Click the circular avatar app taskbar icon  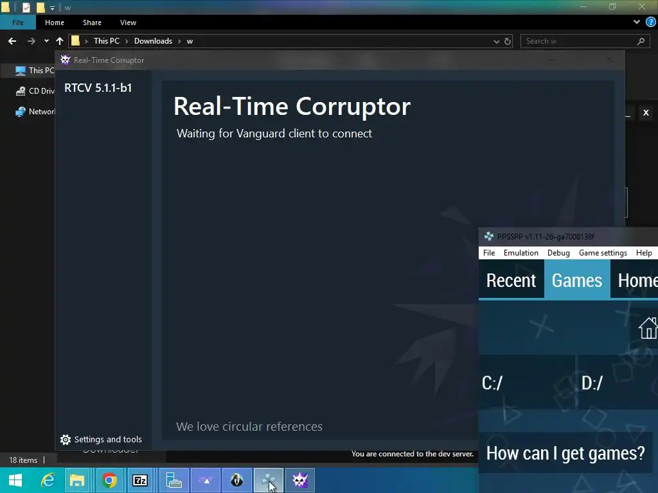[x=237, y=480]
